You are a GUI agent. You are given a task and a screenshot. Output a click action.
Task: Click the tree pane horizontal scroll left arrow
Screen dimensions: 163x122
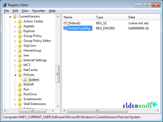coord(5,111)
